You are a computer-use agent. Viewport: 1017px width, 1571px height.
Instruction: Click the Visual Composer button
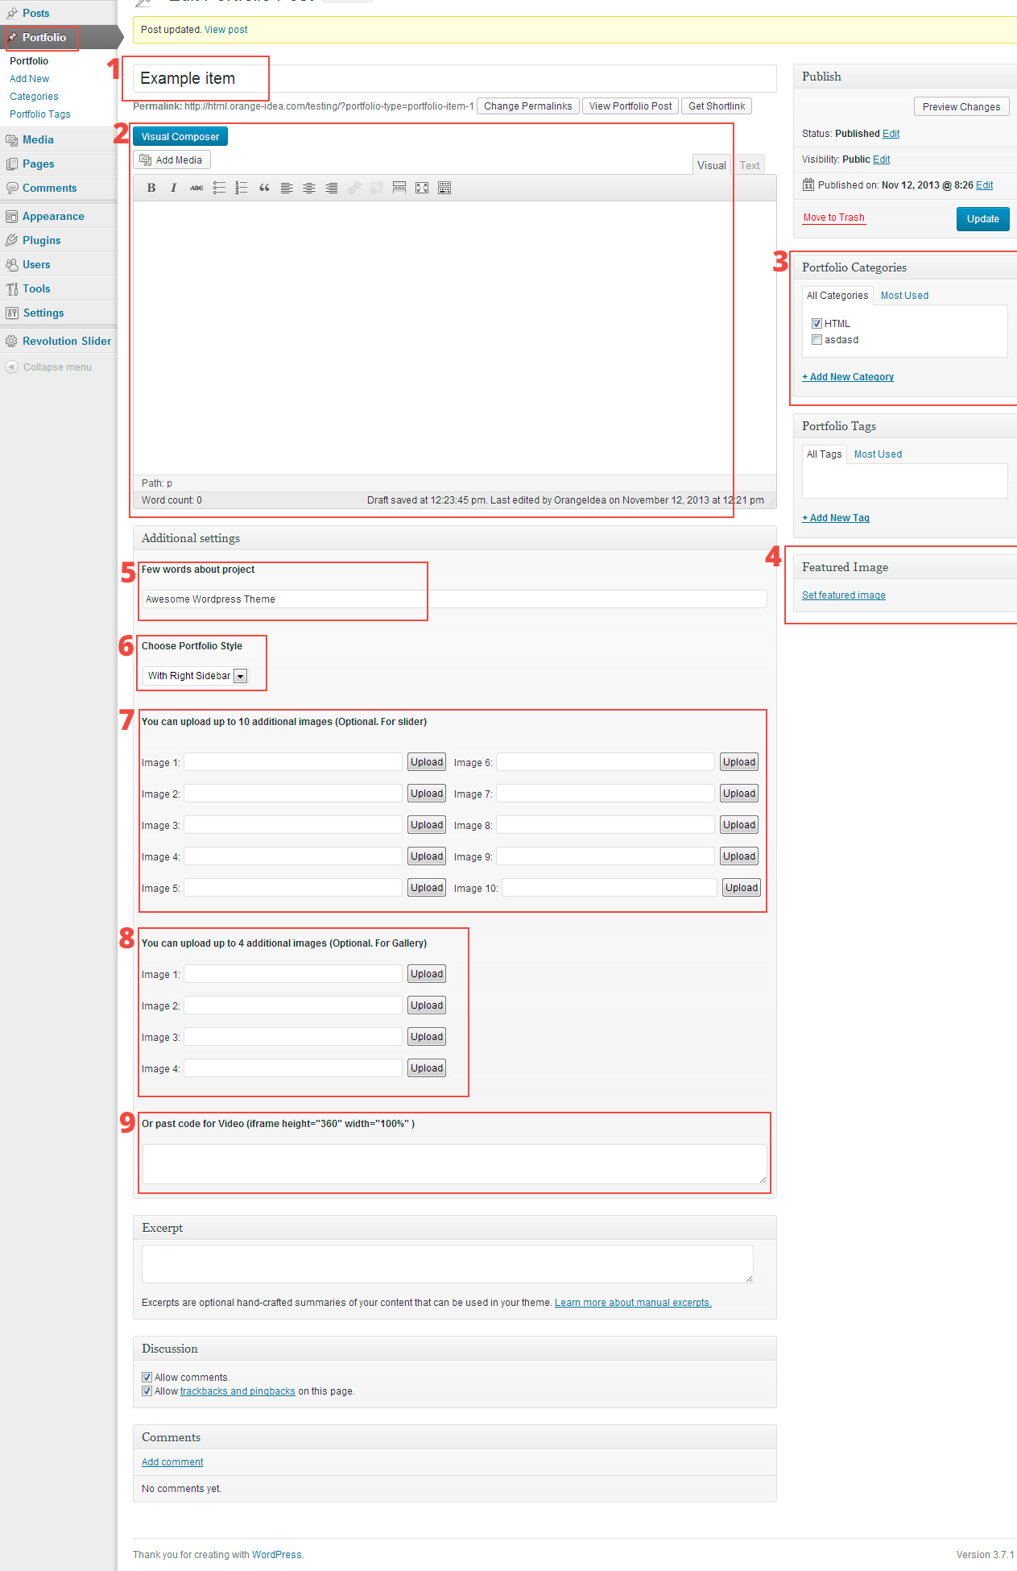[x=180, y=137]
